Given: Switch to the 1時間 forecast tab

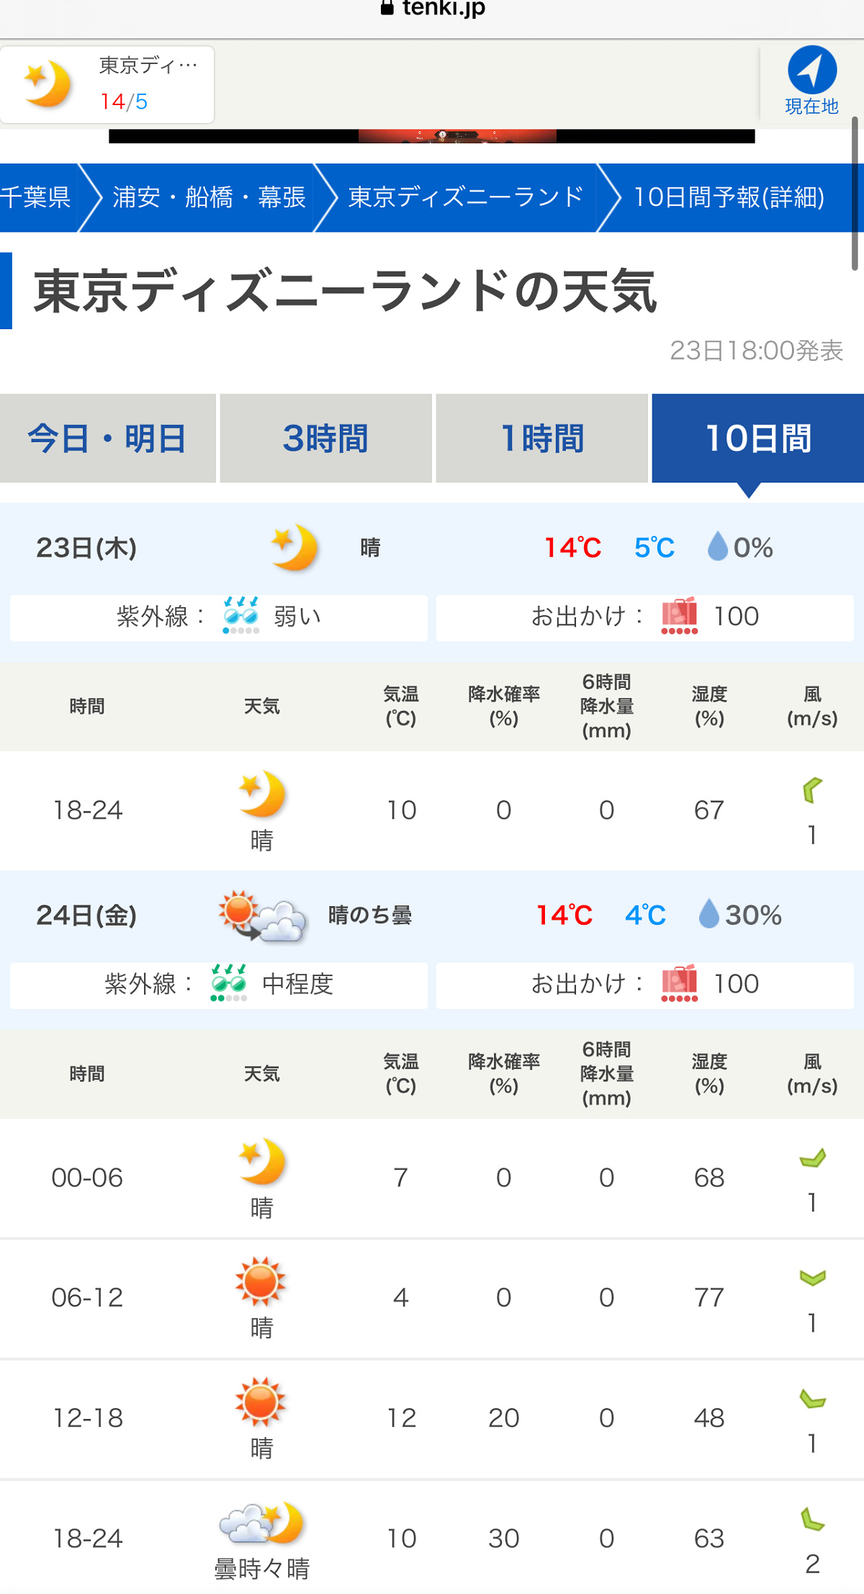Looking at the screenshot, I should (542, 438).
